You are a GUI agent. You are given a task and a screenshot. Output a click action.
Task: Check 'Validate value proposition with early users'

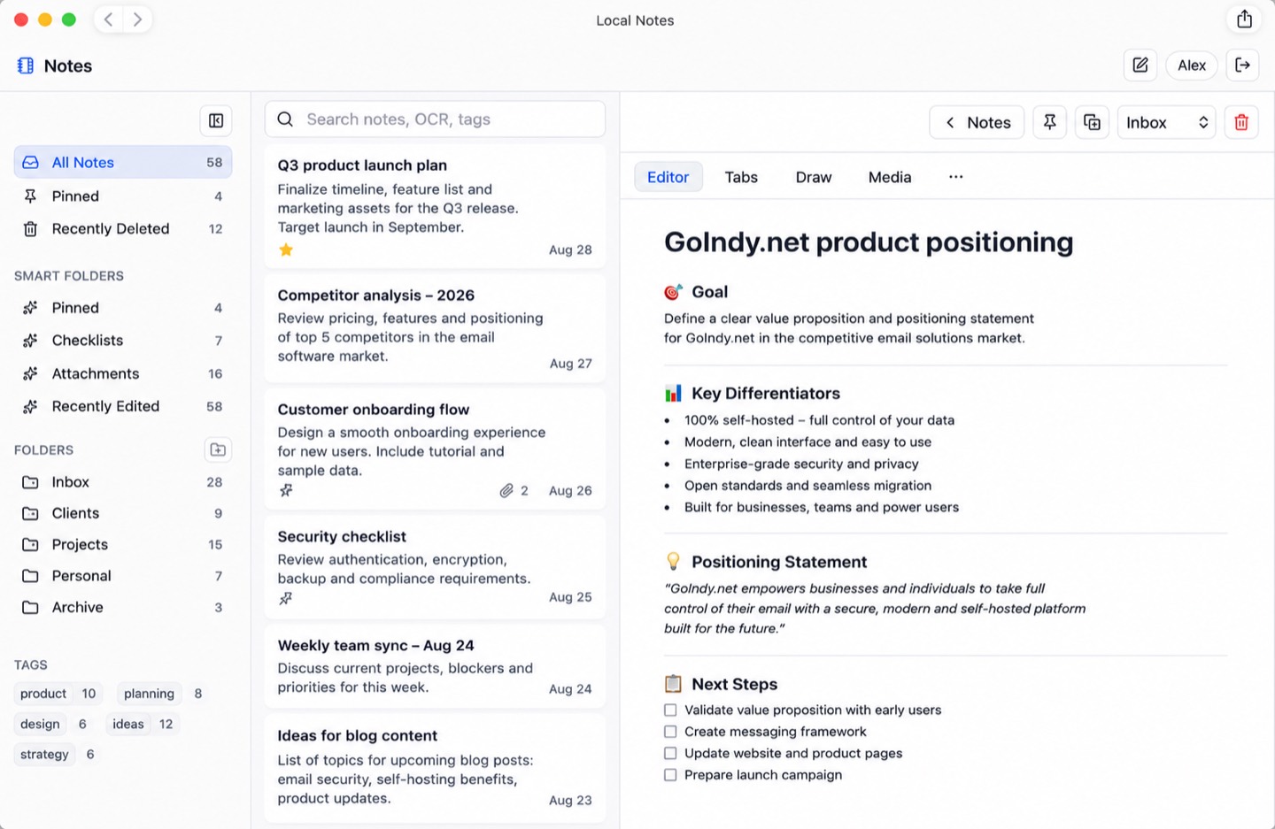coord(670,710)
